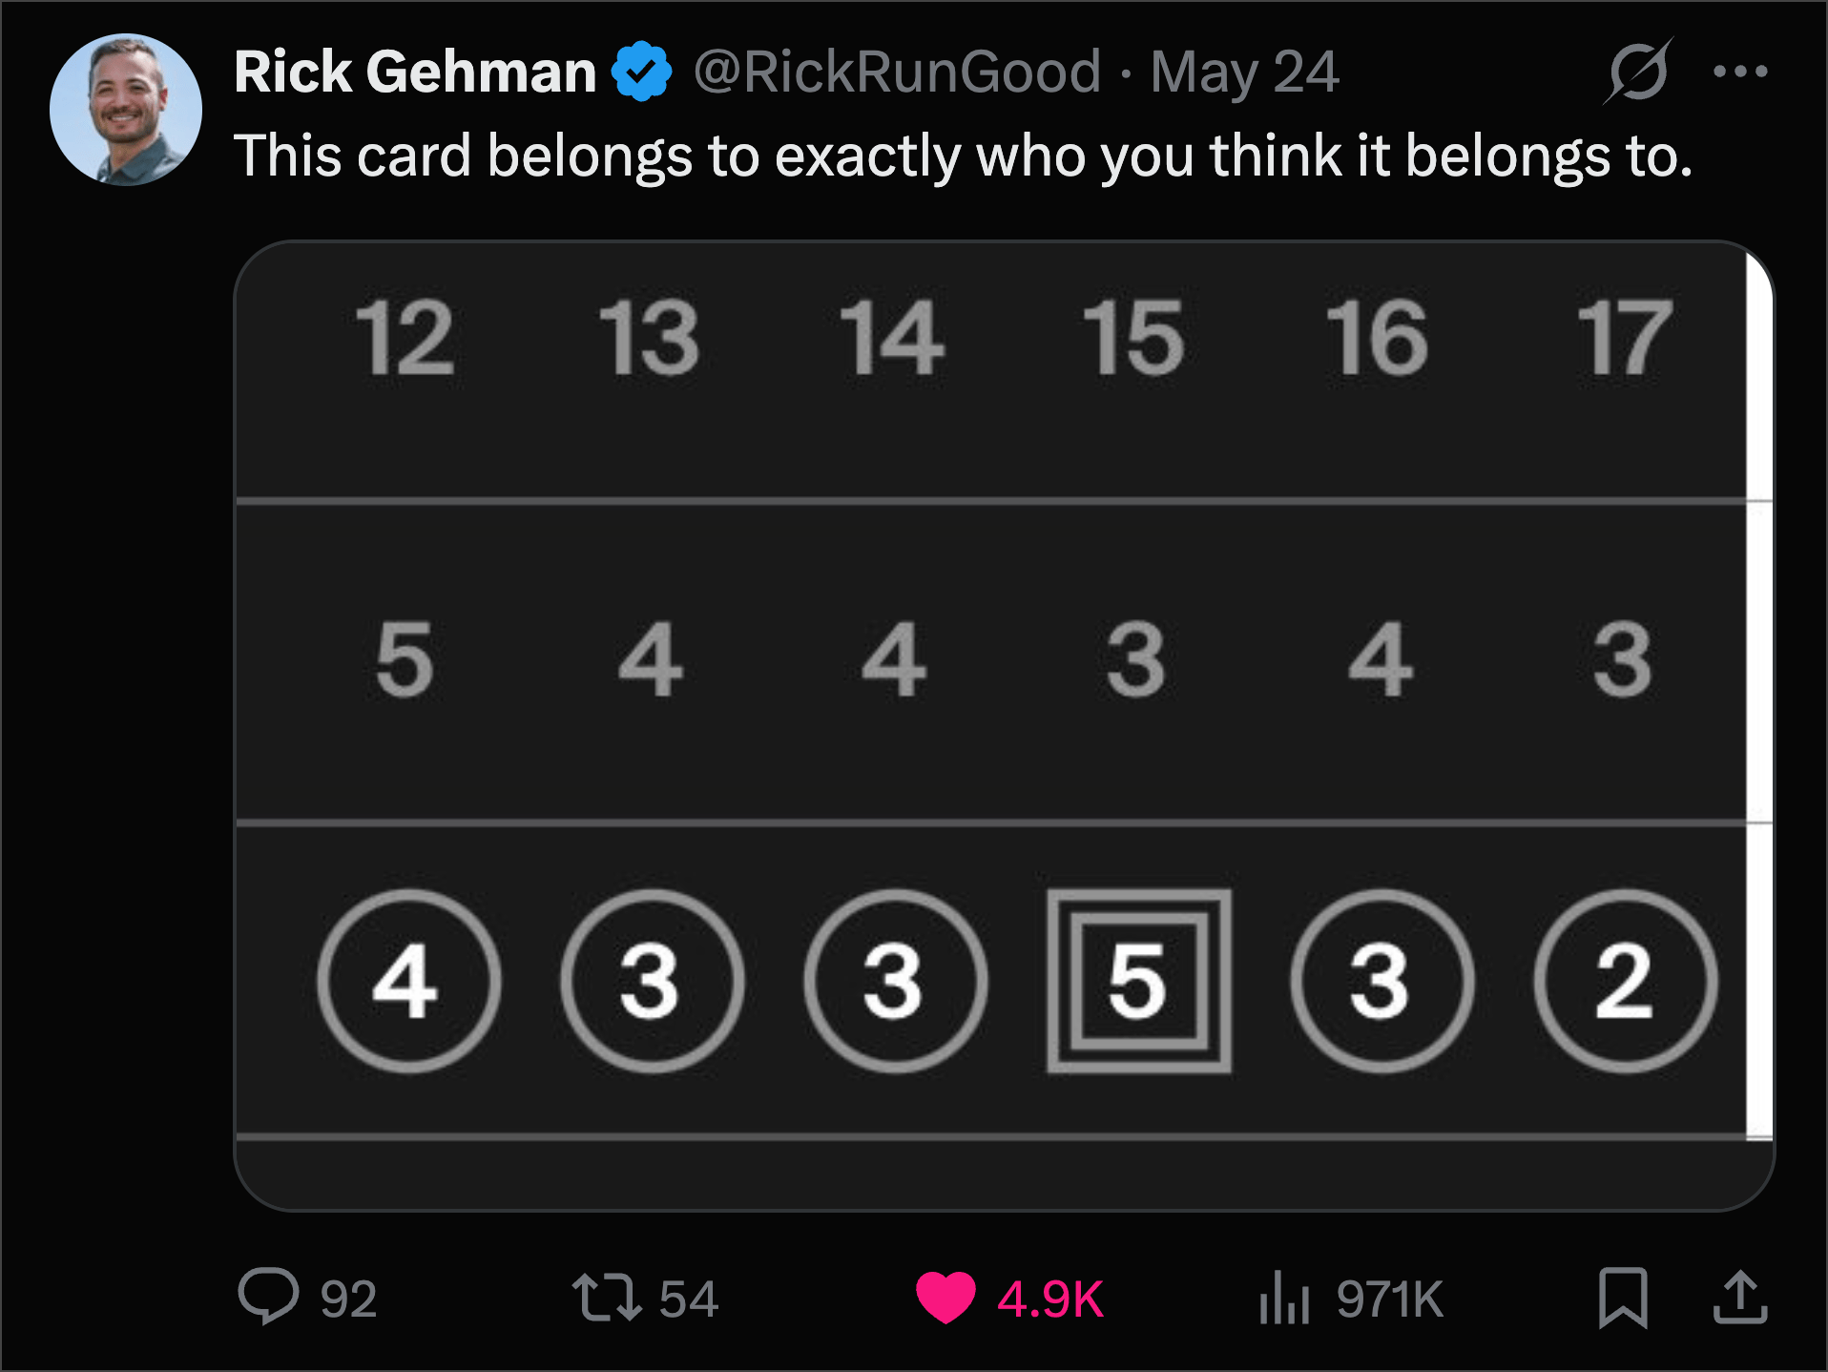The height and width of the screenshot is (1372, 1828).
Task: Bookmark this tweet
Action: [x=1622, y=1298]
